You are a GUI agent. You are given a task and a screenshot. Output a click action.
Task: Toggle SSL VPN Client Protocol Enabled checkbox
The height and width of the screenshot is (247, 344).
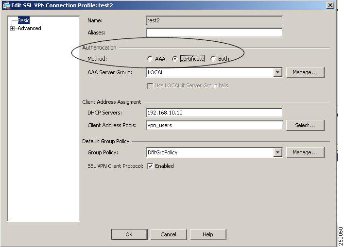coord(150,166)
